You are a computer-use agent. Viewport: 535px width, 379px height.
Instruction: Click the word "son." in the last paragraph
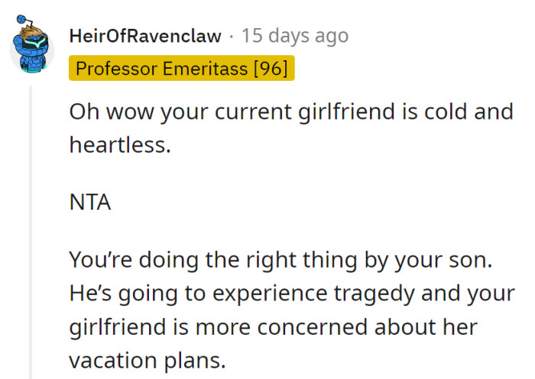pyautogui.click(x=474, y=261)
